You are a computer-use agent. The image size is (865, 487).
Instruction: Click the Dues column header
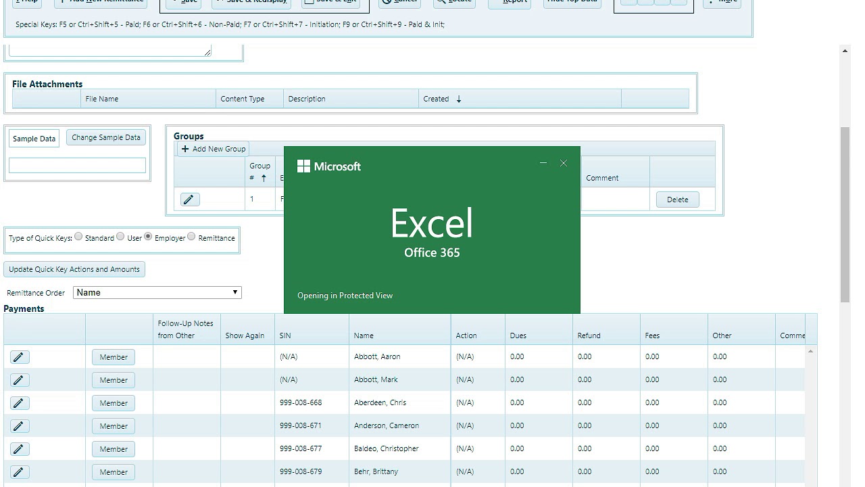[x=518, y=335]
